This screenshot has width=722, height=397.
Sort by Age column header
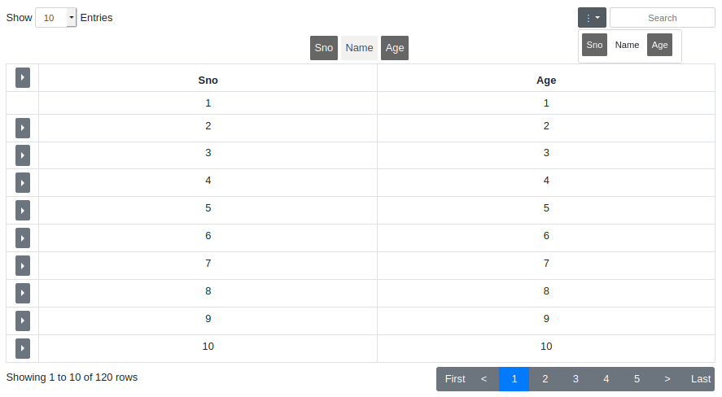point(545,80)
